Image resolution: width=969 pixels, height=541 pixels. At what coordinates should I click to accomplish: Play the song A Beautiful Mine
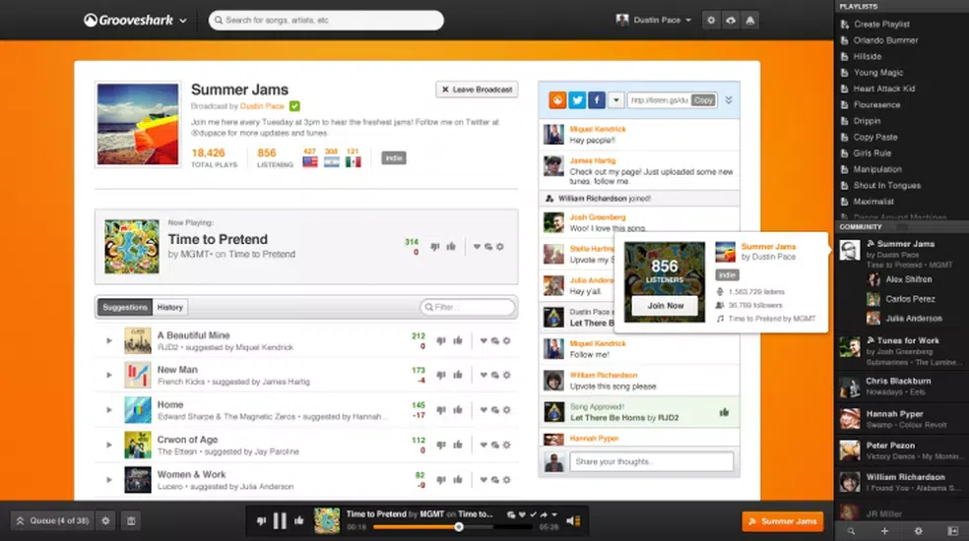tap(109, 341)
